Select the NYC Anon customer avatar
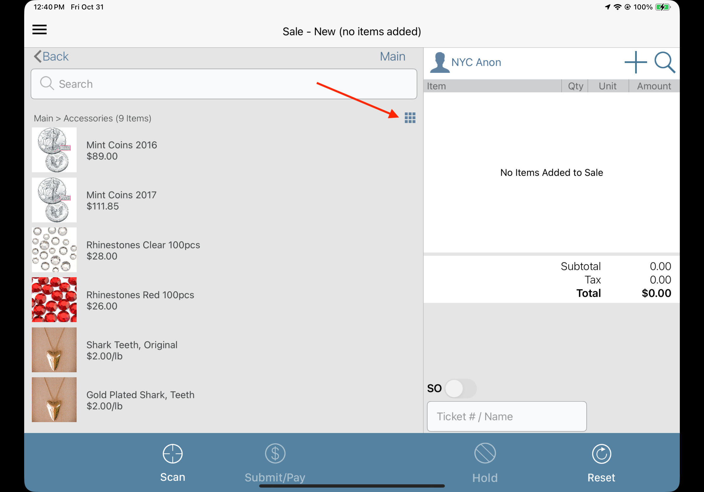Image resolution: width=704 pixels, height=492 pixels. pyautogui.click(x=439, y=63)
